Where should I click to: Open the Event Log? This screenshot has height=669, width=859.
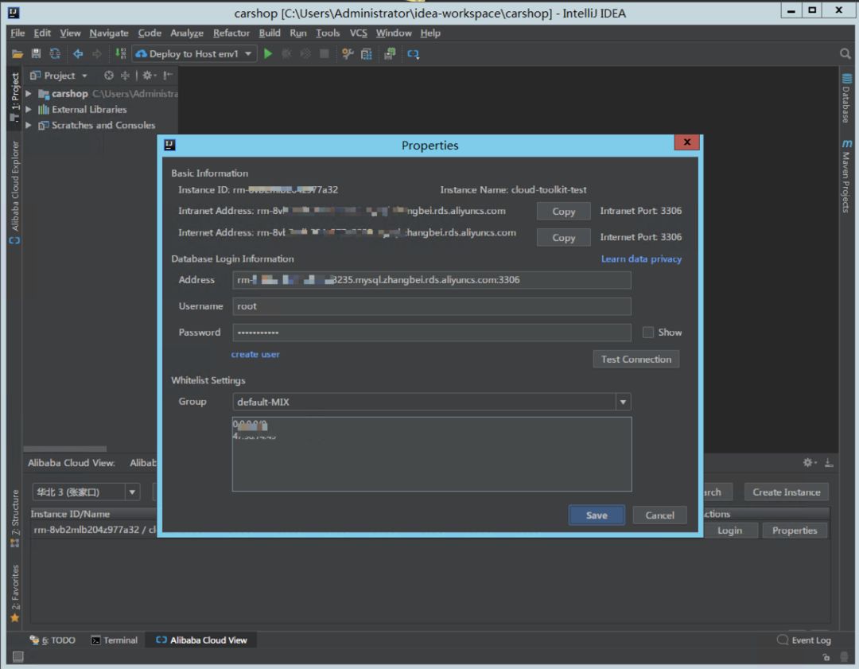804,640
